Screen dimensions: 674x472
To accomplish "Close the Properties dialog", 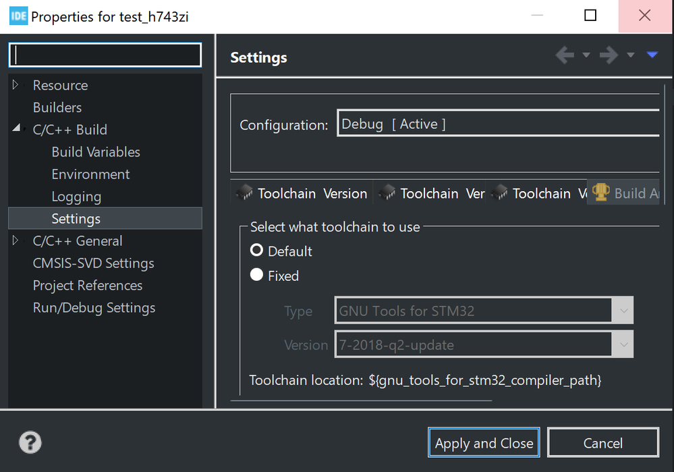I will pyautogui.click(x=645, y=16).
